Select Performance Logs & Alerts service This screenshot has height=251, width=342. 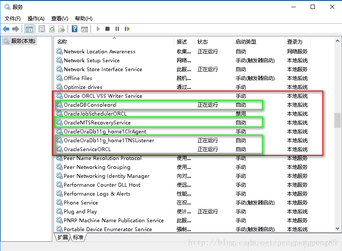coord(182,194)
